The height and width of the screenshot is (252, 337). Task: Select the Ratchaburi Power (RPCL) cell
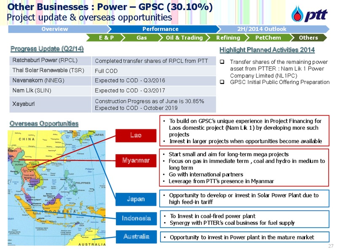[51, 60]
